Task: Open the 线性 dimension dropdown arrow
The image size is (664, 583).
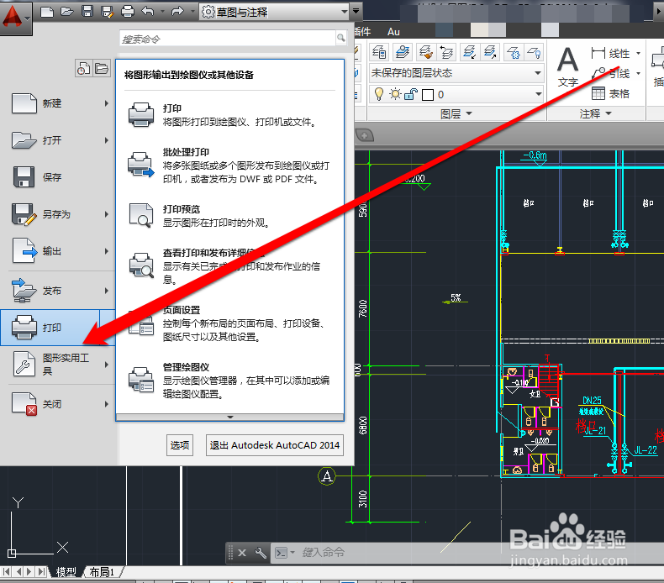Action: tap(638, 54)
